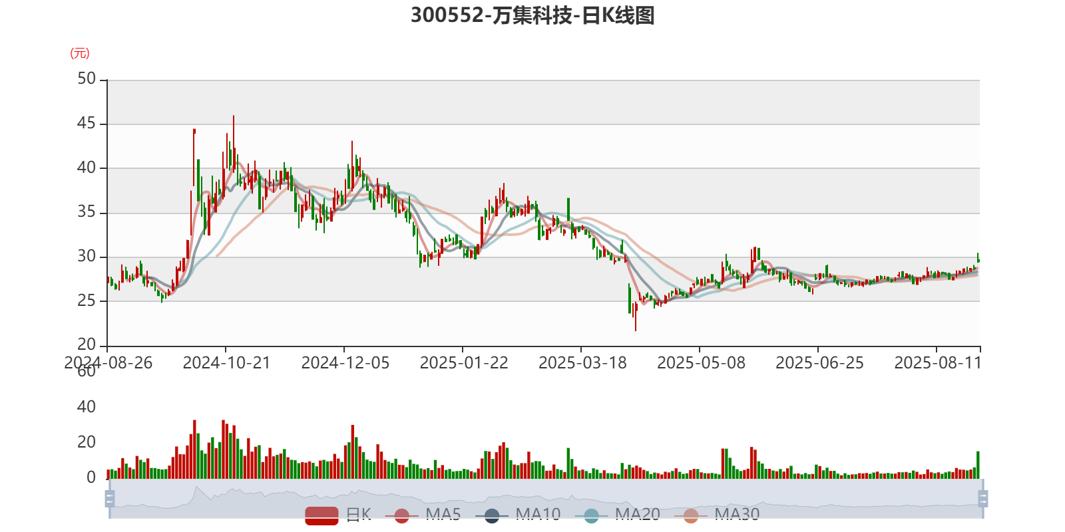This screenshot has width=1065, height=532.
Task: Click the data zoom overview bar
Action: (546, 499)
